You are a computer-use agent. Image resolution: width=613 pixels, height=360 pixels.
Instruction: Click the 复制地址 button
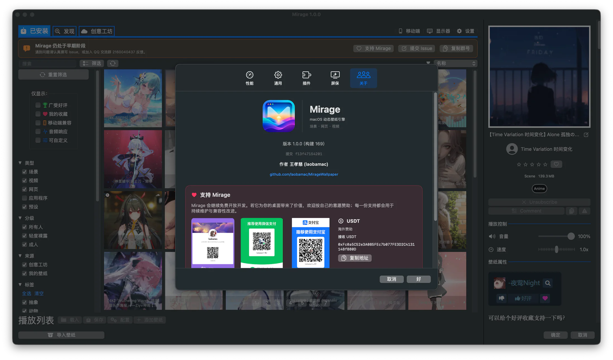coord(355,258)
